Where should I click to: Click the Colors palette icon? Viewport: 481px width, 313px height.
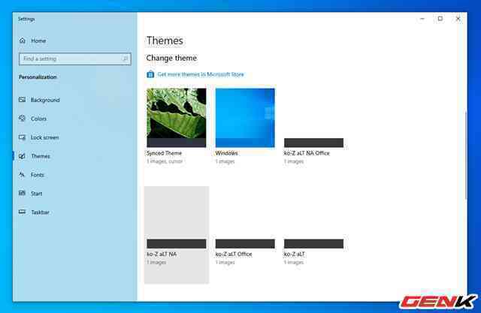coord(22,118)
